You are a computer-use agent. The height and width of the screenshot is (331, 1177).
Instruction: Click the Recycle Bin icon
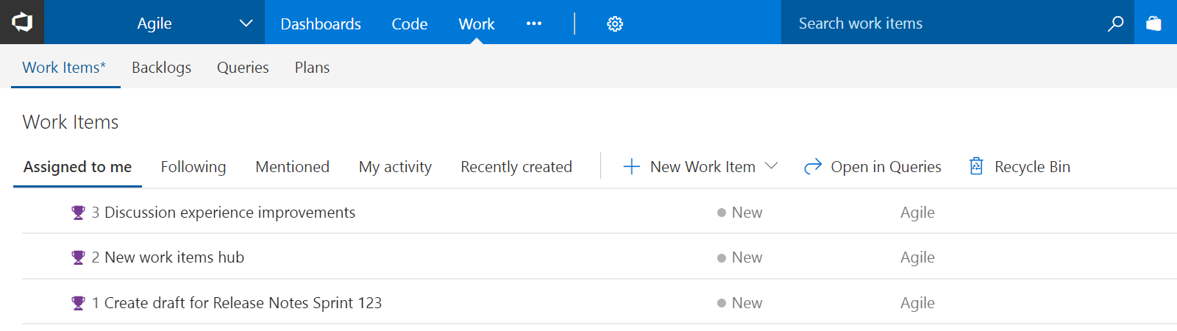coord(976,166)
